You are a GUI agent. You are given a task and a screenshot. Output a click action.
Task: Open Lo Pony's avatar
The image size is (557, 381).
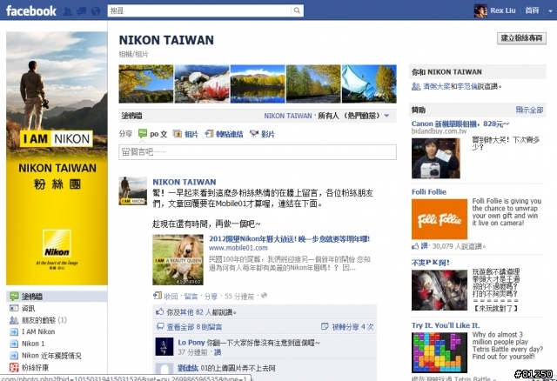coord(164,346)
